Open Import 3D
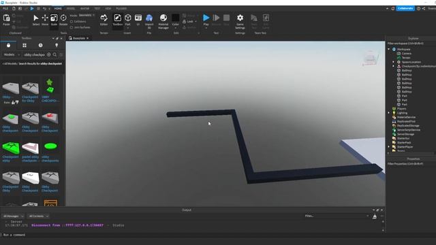 coord(149,21)
